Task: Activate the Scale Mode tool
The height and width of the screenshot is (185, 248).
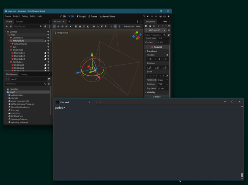Action: (x=66, y=26)
